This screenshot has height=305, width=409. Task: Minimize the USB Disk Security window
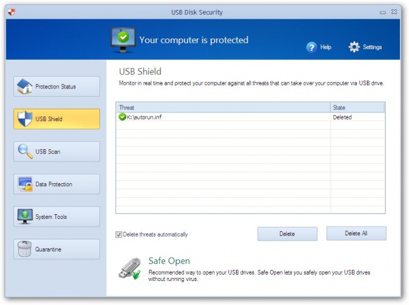[x=383, y=12]
